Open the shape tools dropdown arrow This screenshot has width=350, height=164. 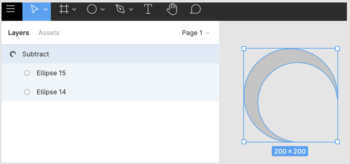pos(103,10)
